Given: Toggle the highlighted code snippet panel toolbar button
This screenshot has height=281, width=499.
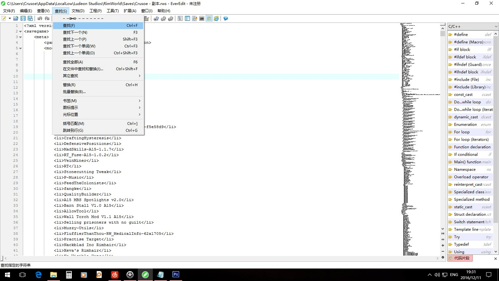Looking at the screenshot, I should tap(209, 19).
